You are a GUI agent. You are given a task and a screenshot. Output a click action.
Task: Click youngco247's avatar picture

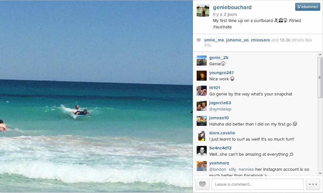(x=202, y=76)
